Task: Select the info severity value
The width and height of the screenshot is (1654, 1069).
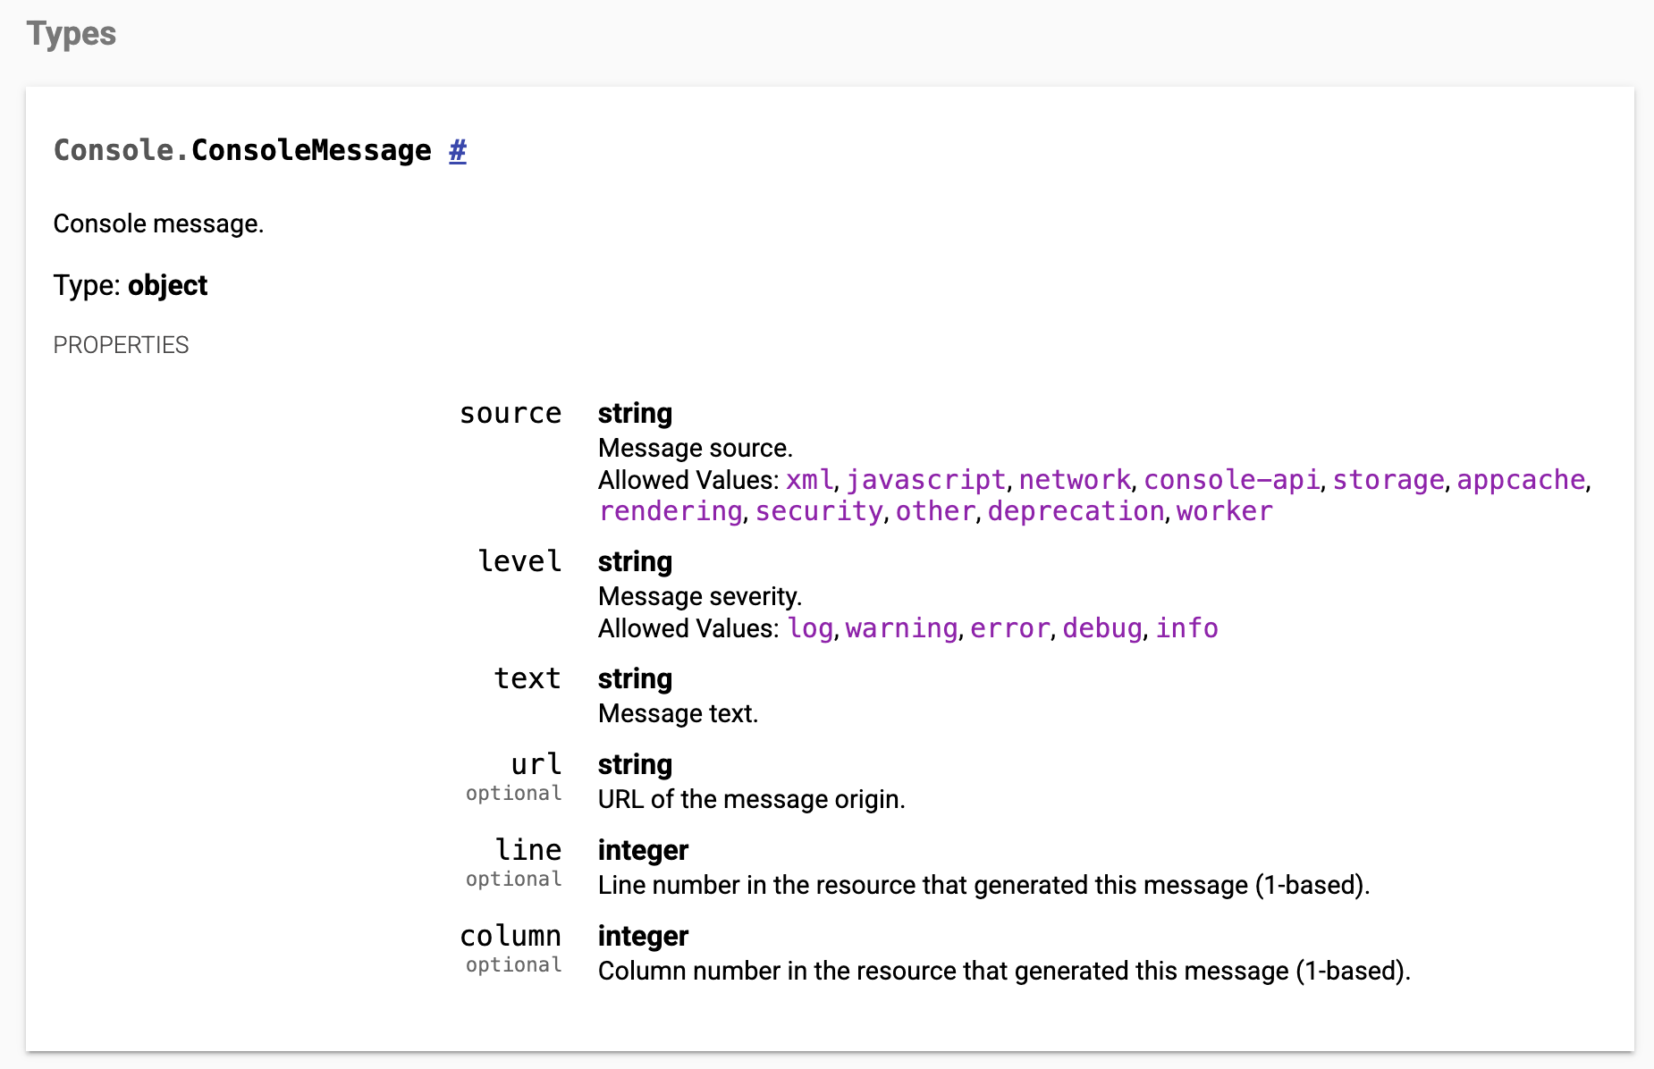Action: [1186, 628]
